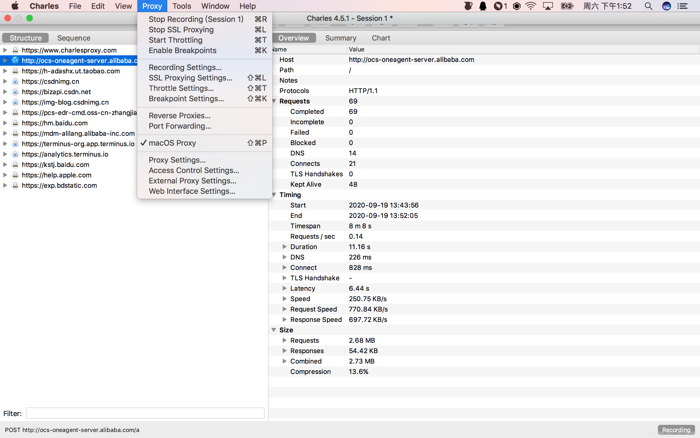Click the hexagon icon in menu bar
The width and height of the screenshot is (700, 438).
(x=517, y=6)
